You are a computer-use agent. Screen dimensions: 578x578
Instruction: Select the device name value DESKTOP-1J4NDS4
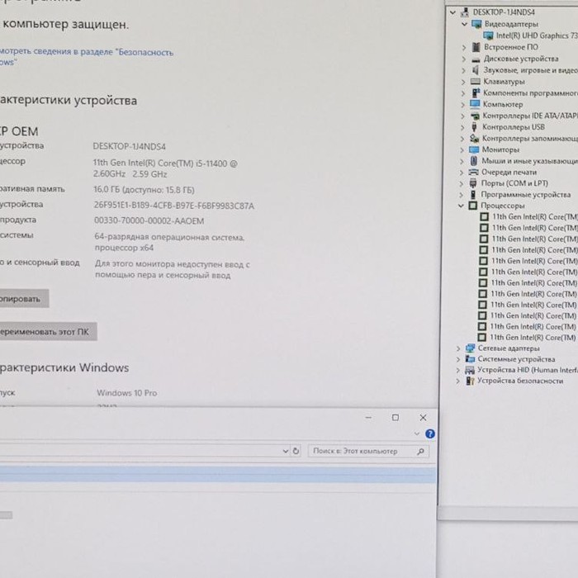[130, 146]
